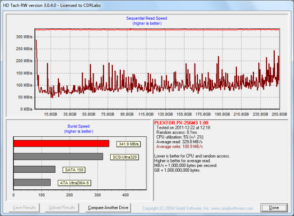
Task: Open Compare Another Drive
Action: (x=108, y=207)
